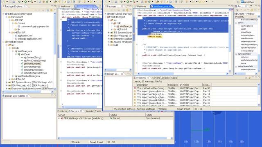Click the ejbCreate(String) method icon in the outline tree
The image size is (262, 147).
22,58
